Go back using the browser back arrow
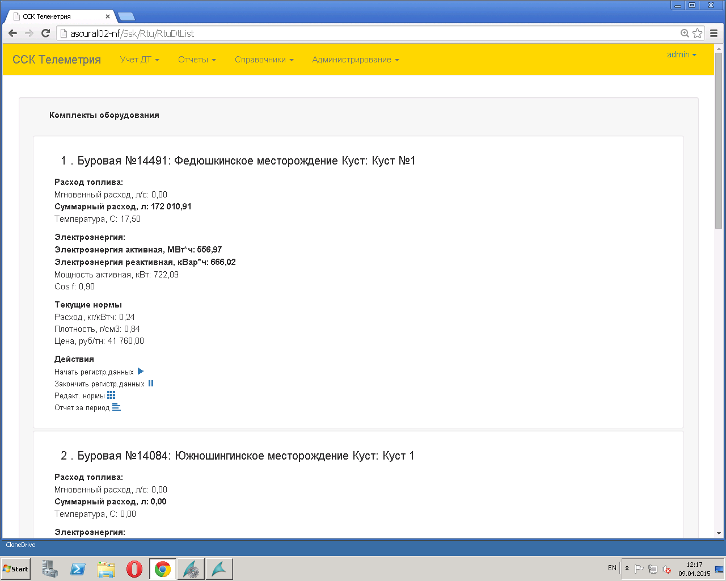This screenshot has height=581, width=726. point(13,33)
